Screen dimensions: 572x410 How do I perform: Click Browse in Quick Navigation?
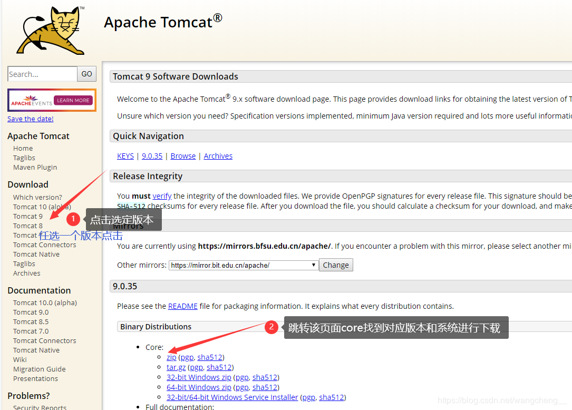pyautogui.click(x=183, y=156)
